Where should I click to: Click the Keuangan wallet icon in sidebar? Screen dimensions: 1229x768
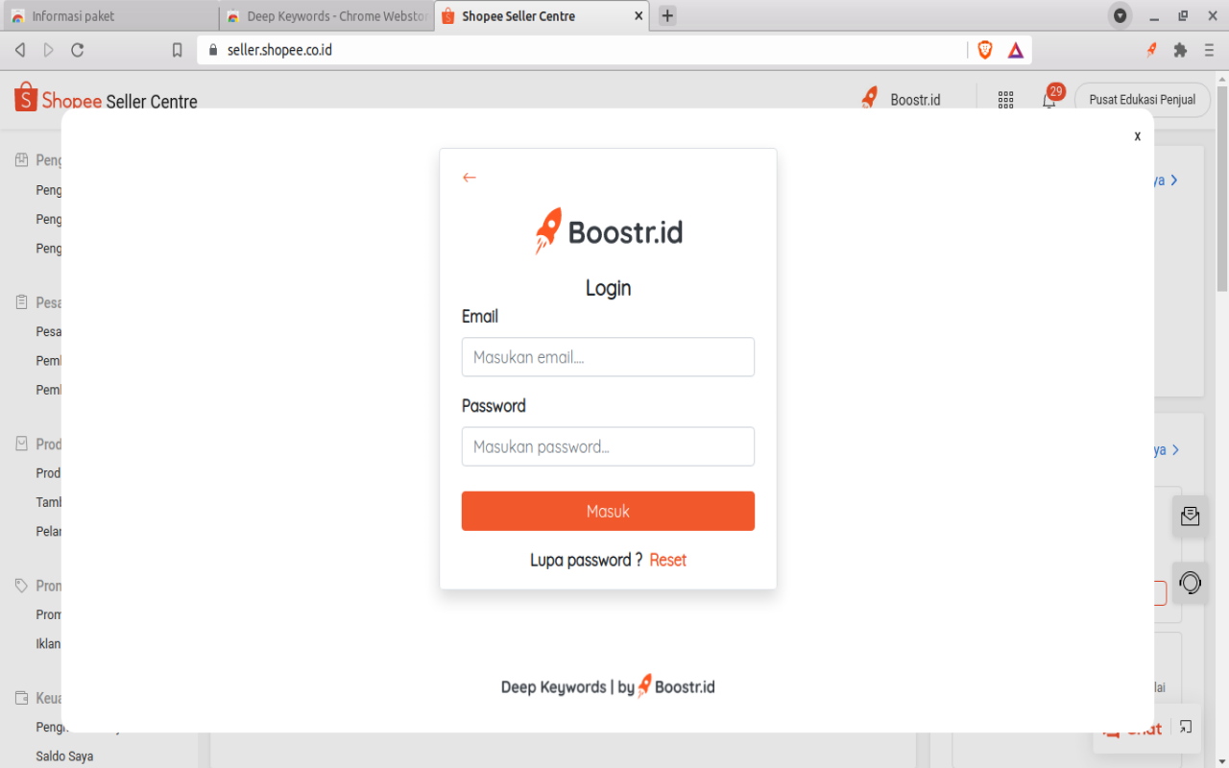[x=22, y=698]
